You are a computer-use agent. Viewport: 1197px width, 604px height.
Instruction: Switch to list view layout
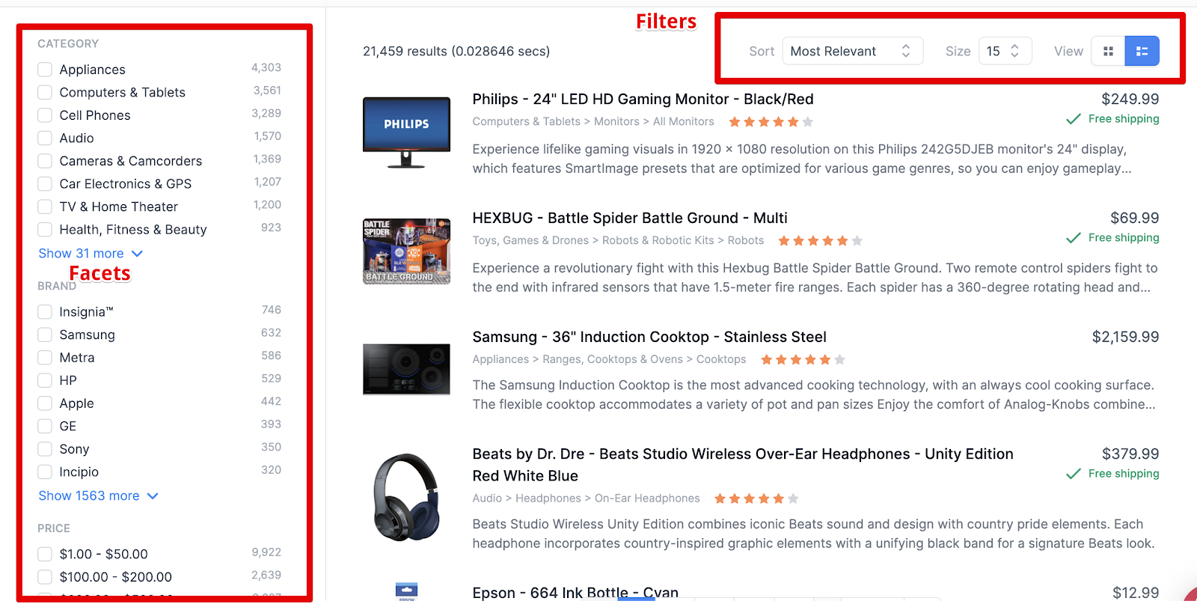coord(1142,51)
